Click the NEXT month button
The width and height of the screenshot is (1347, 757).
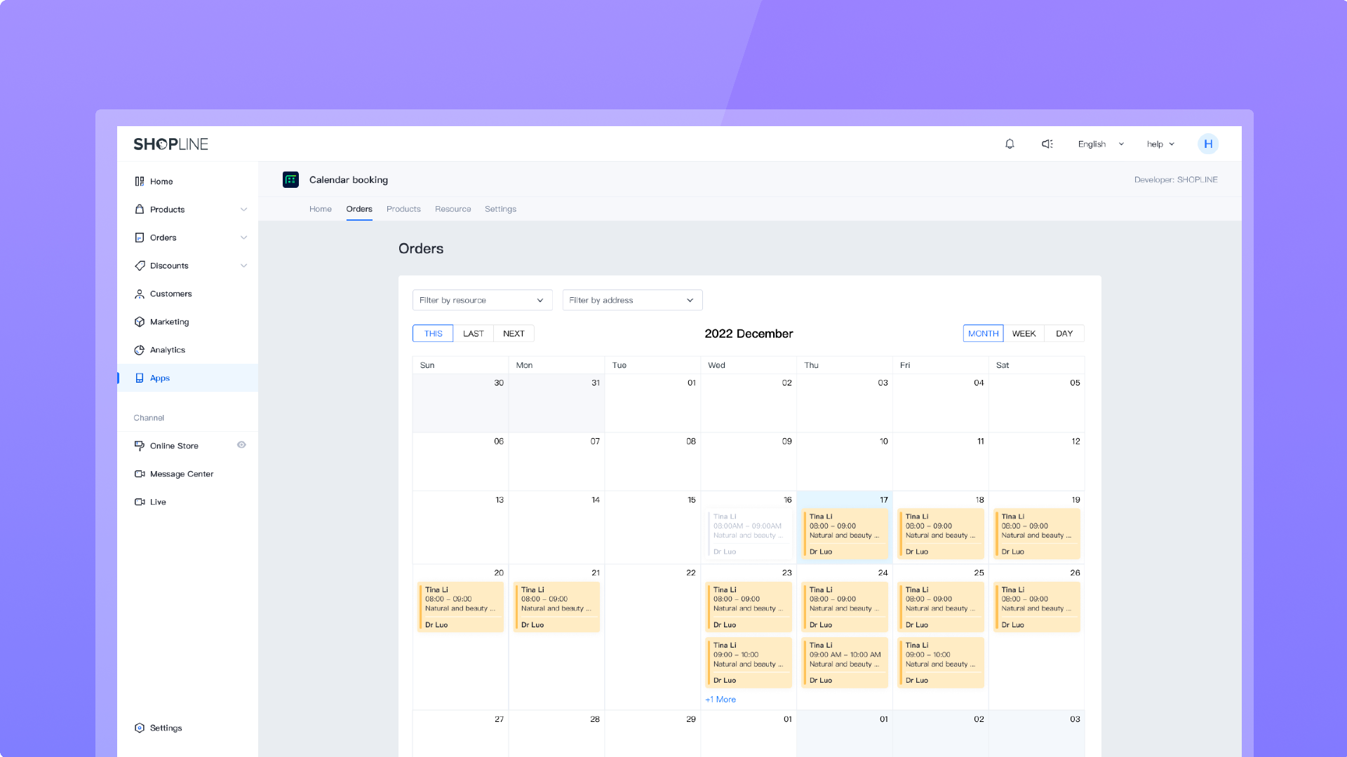click(514, 334)
